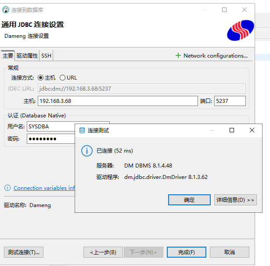270x266 pixels.
Task: Close the 连接到数据库 window
Action: (x=245, y=10)
